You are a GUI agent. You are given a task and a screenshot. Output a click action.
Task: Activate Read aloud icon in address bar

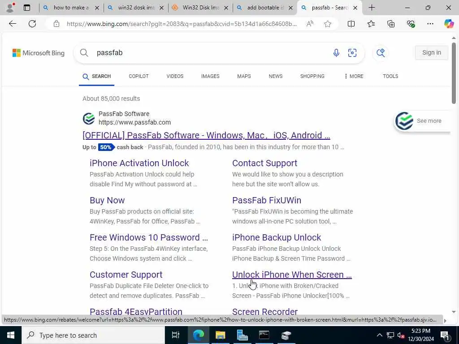pos(310,24)
